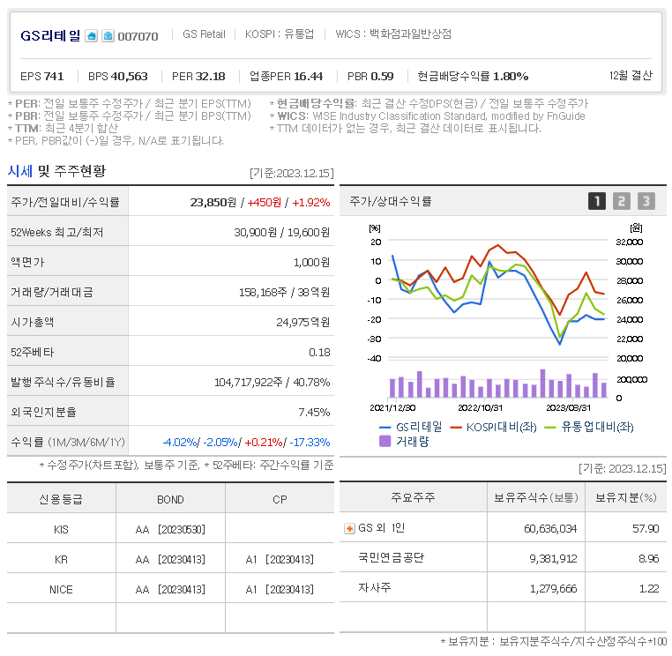Image resolution: width=672 pixels, height=656 pixels.
Task: Click the 보유주식수(보통) column header
Action: 535,497
